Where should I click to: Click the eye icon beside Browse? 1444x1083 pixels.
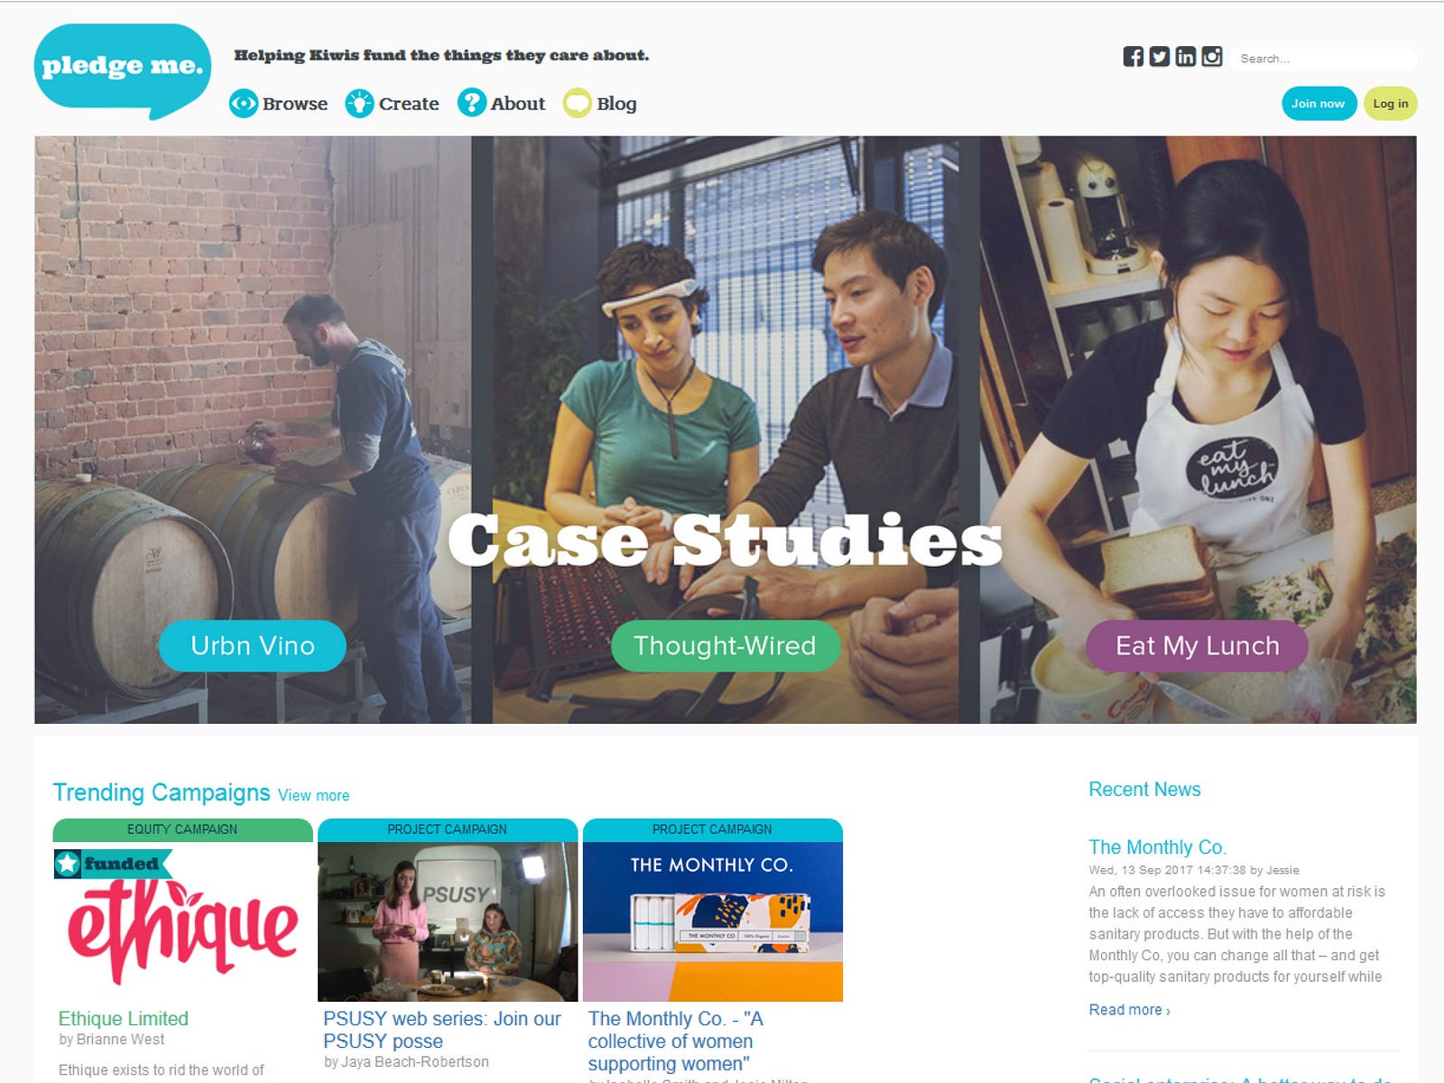[244, 104]
